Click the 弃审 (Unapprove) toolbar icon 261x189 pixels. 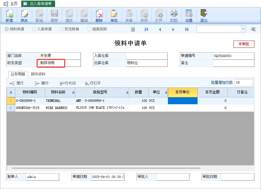129,16
